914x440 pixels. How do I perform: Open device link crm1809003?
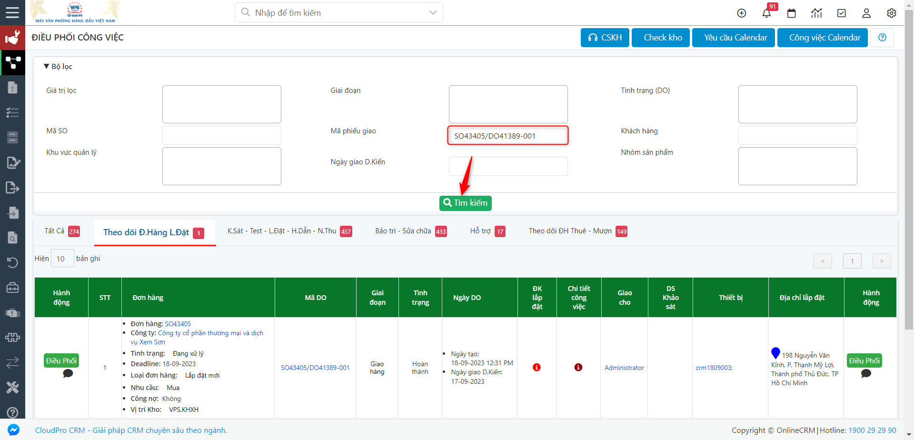click(x=714, y=368)
